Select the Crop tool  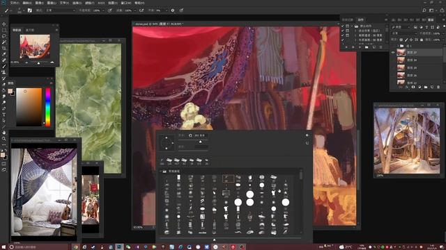pos(4,48)
